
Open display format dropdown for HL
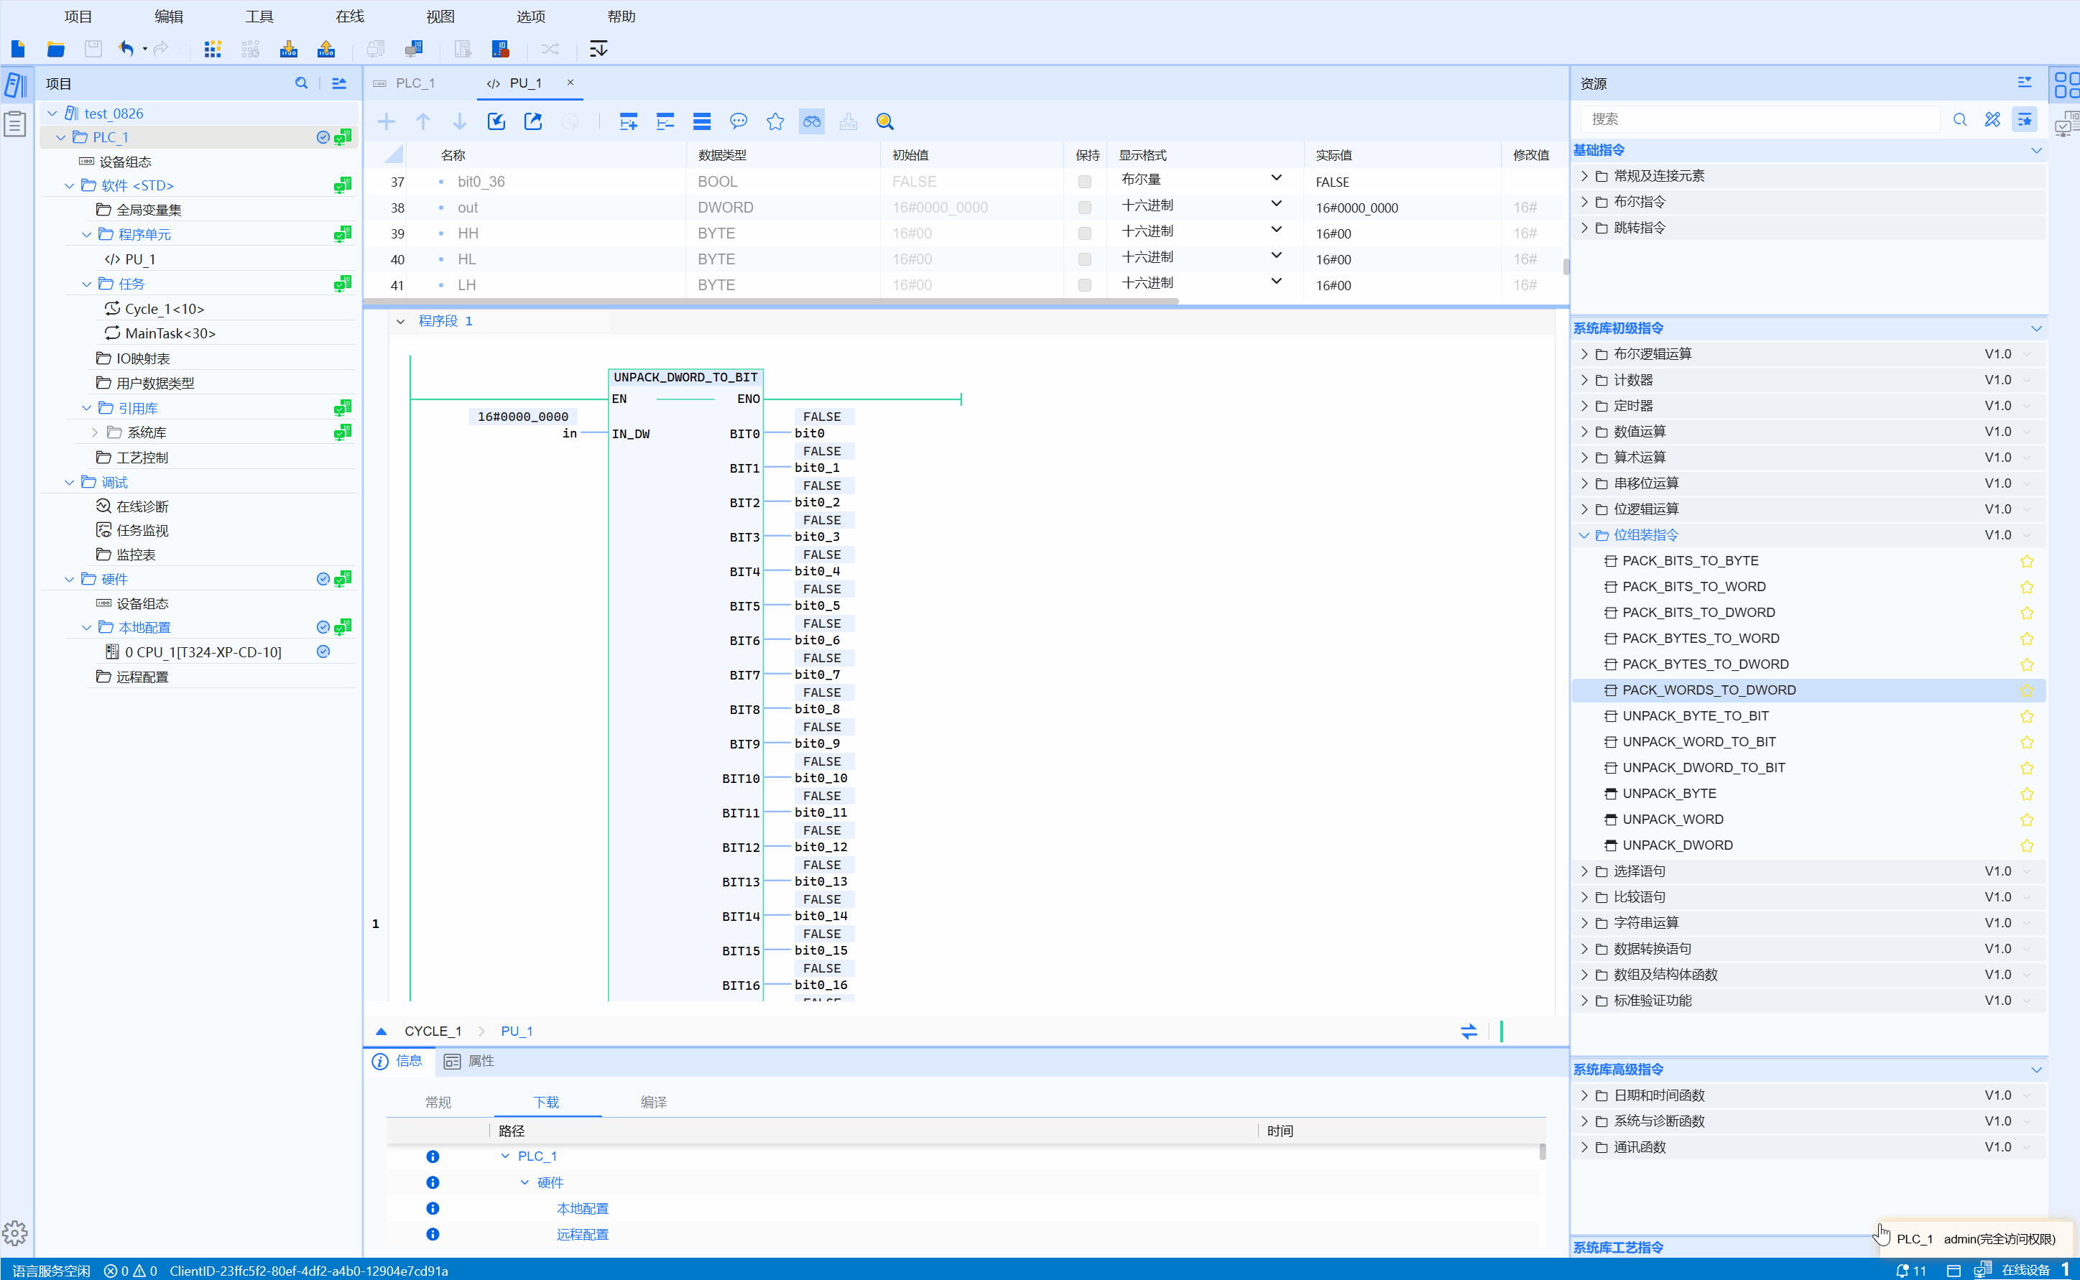click(x=1276, y=256)
